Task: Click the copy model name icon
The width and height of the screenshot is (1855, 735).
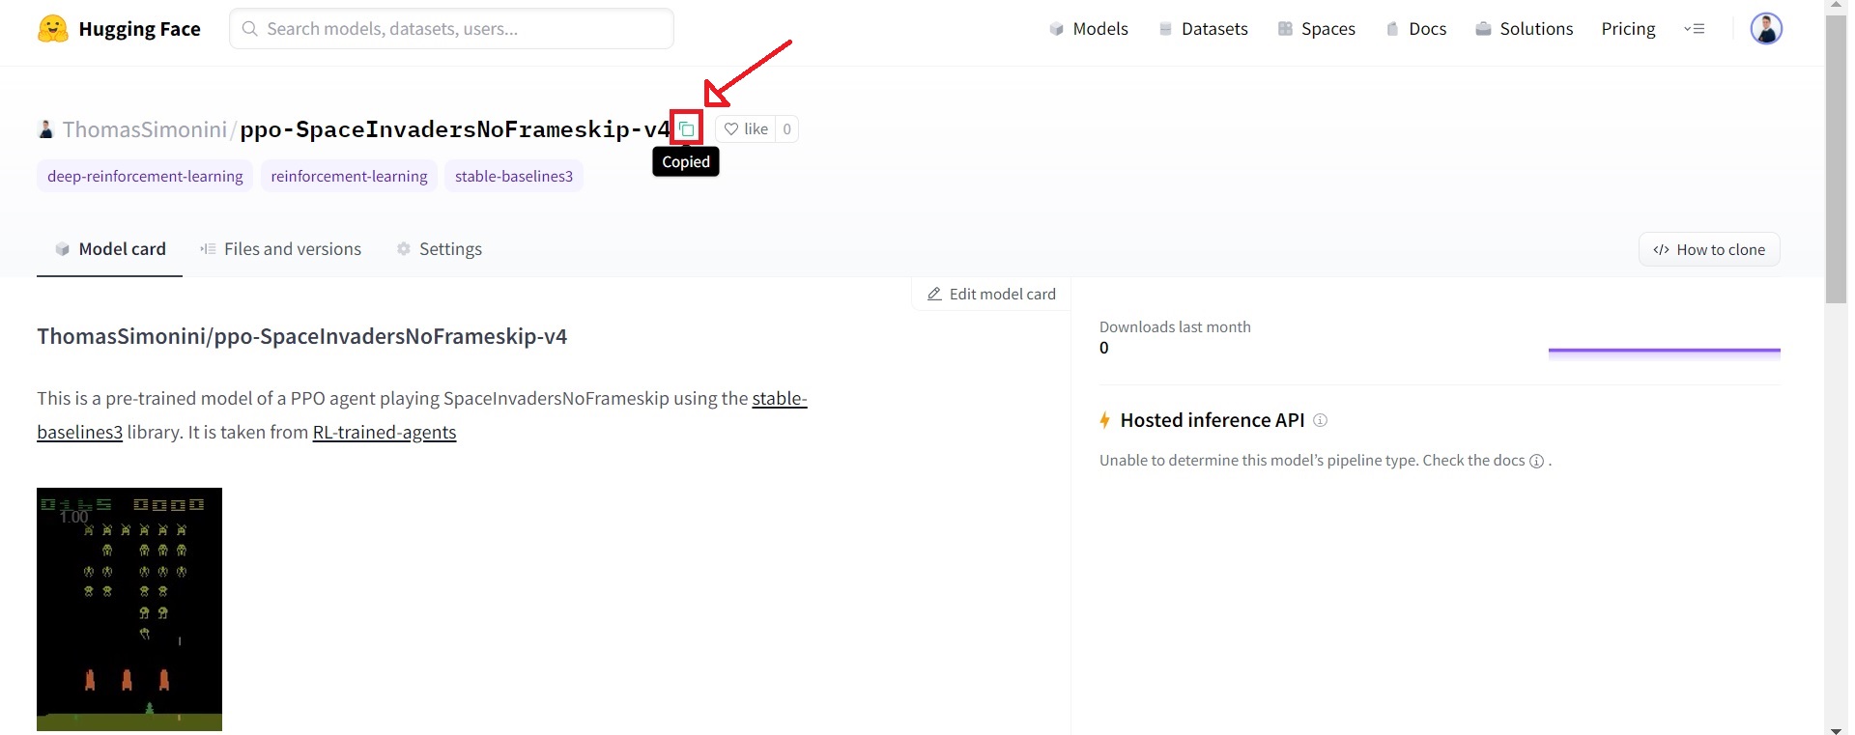Action: point(686,128)
